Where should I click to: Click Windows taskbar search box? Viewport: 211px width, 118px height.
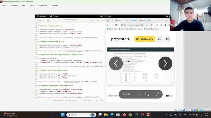tap(81, 115)
